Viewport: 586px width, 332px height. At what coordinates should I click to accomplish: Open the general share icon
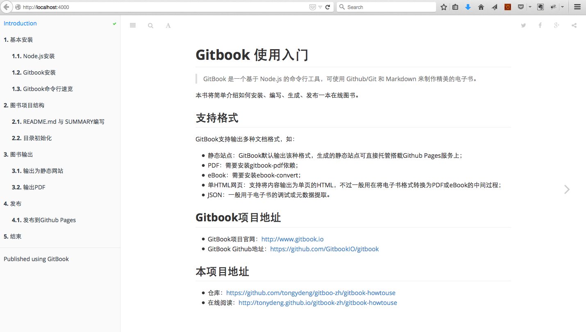click(x=574, y=25)
